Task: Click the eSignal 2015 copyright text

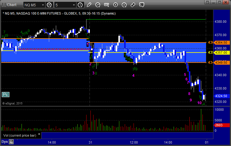Action: pyautogui.click(x=12, y=104)
